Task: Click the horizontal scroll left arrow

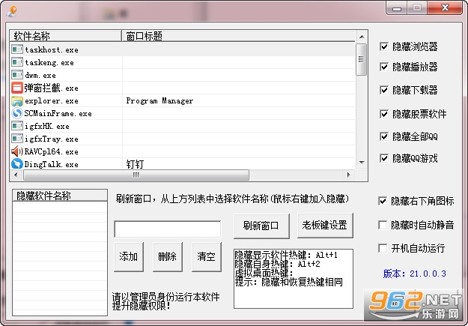Action: coord(16,175)
